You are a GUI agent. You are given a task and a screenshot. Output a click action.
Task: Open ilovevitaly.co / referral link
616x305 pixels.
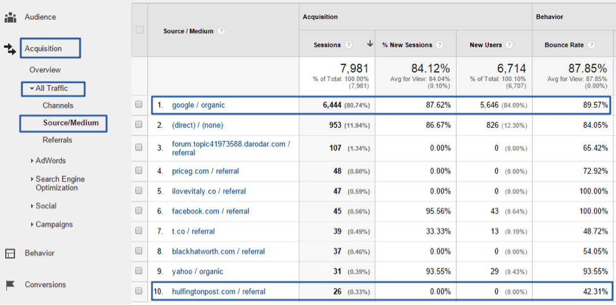[209, 192]
